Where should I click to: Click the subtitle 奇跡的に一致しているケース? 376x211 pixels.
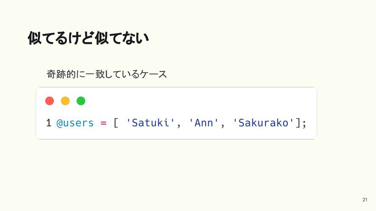click(107, 74)
